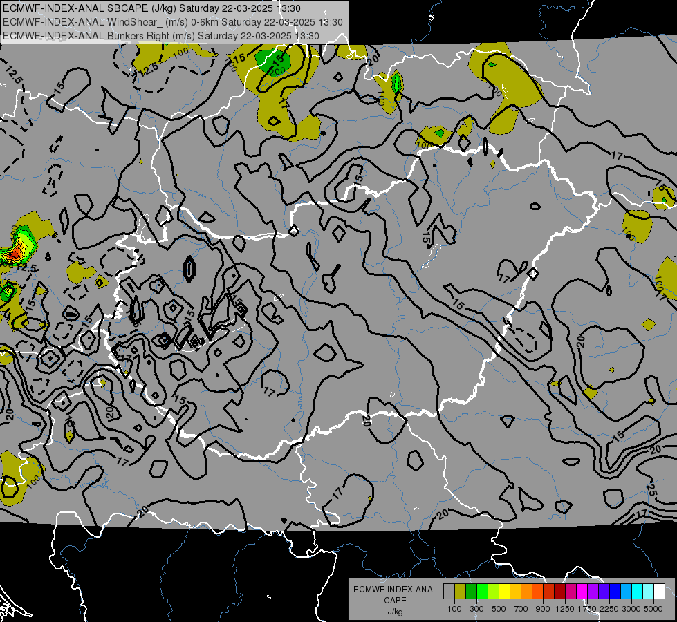This screenshot has width=677, height=622.
Task: Click the 5000 tick label in the legend
Action: [653, 609]
